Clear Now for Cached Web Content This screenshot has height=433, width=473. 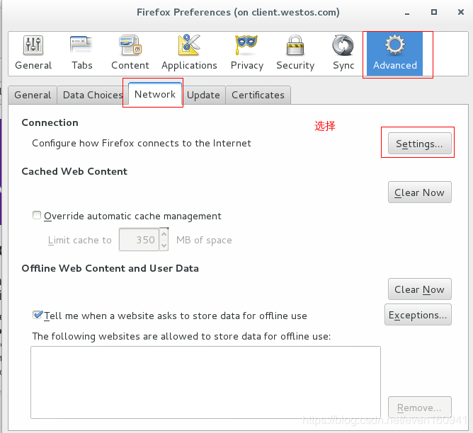click(x=420, y=192)
